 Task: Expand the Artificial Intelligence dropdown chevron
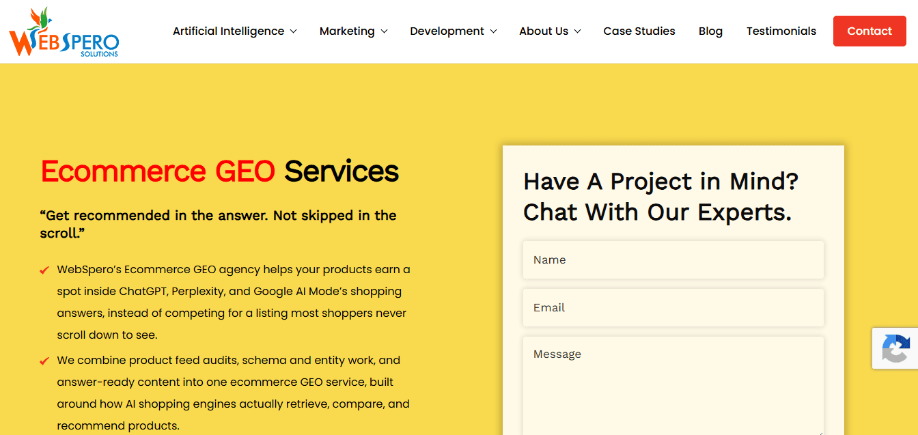(294, 31)
